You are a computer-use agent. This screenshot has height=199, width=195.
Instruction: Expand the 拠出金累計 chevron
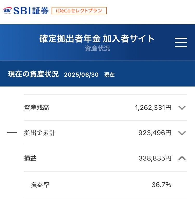tap(182, 133)
